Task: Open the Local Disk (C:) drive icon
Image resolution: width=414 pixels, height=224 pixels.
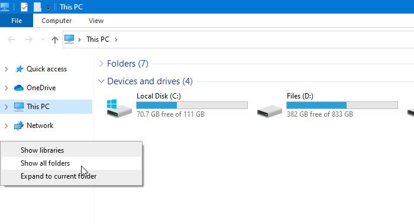Action: pyautogui.click(x=119, y=108)
